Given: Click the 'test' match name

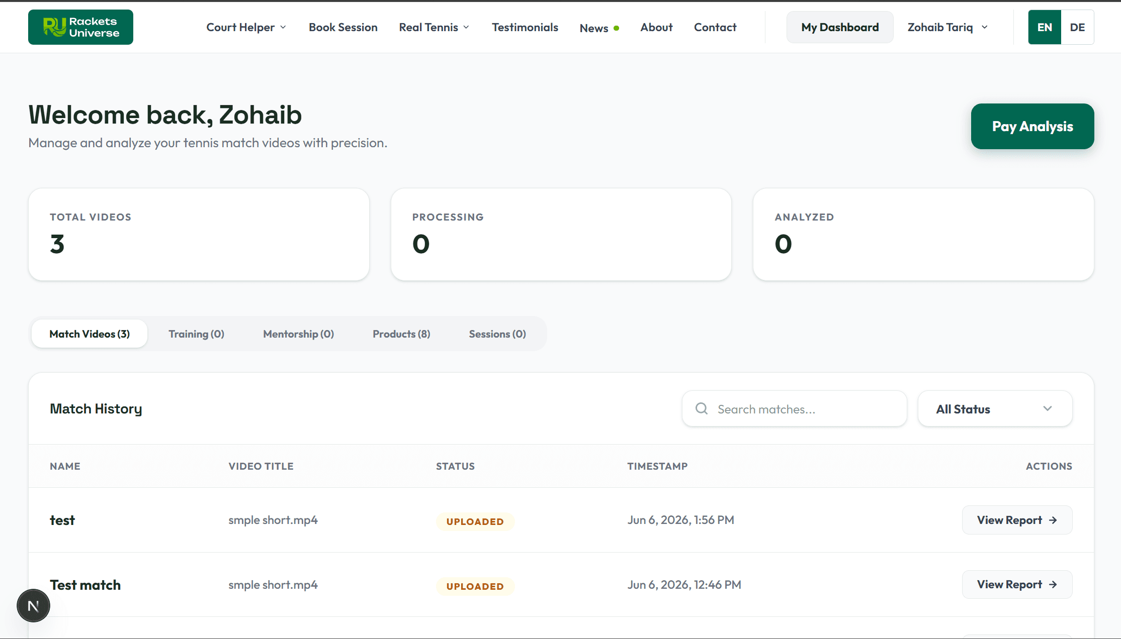Looking at the screenshot, I should [x=62, y=520].
